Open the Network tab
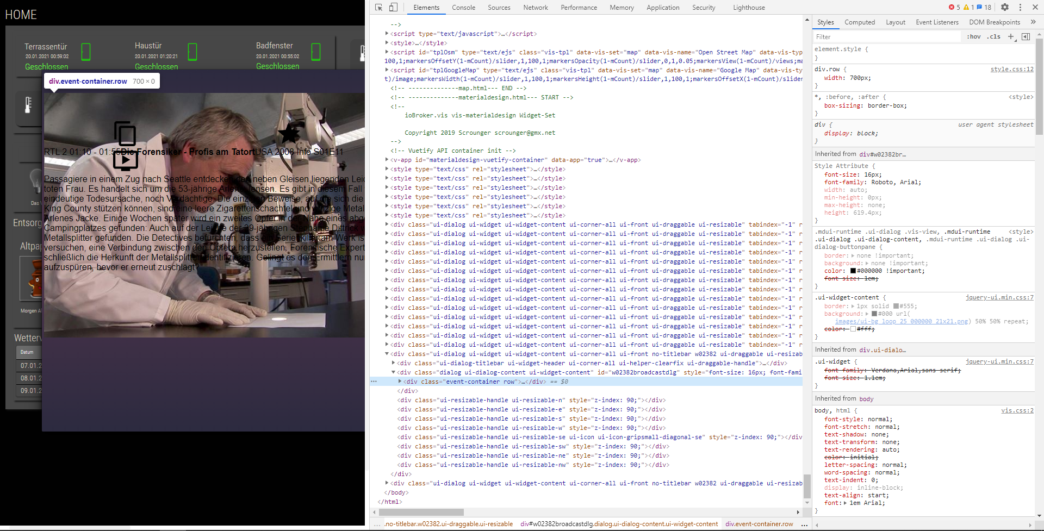Viewport: 1044px width, 531px height. (536, 7)
